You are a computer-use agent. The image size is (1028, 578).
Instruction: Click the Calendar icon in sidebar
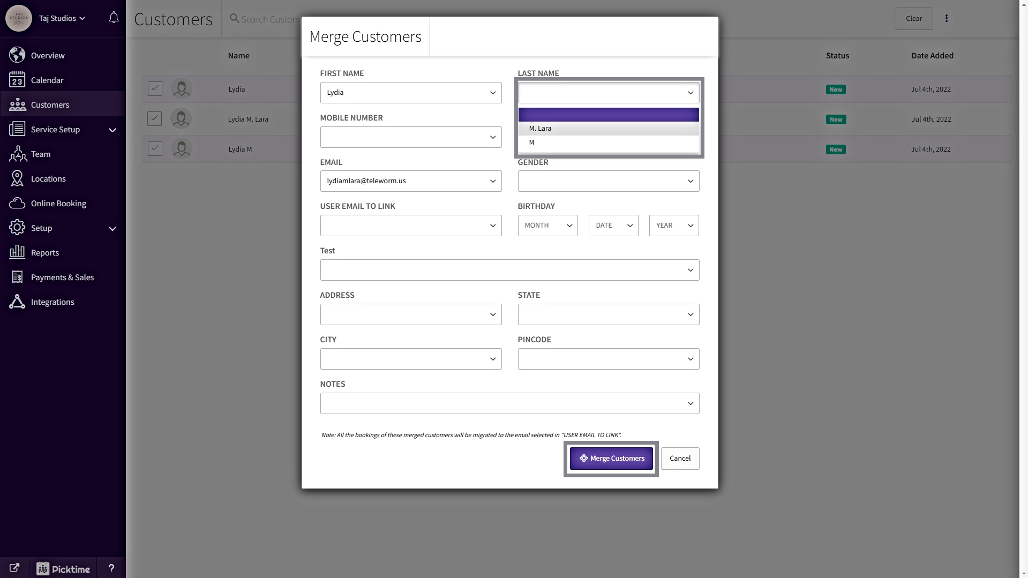pyautogui.click(x=17, y=80)
